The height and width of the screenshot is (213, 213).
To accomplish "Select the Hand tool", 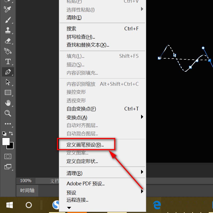I will [x=8, y=103].
